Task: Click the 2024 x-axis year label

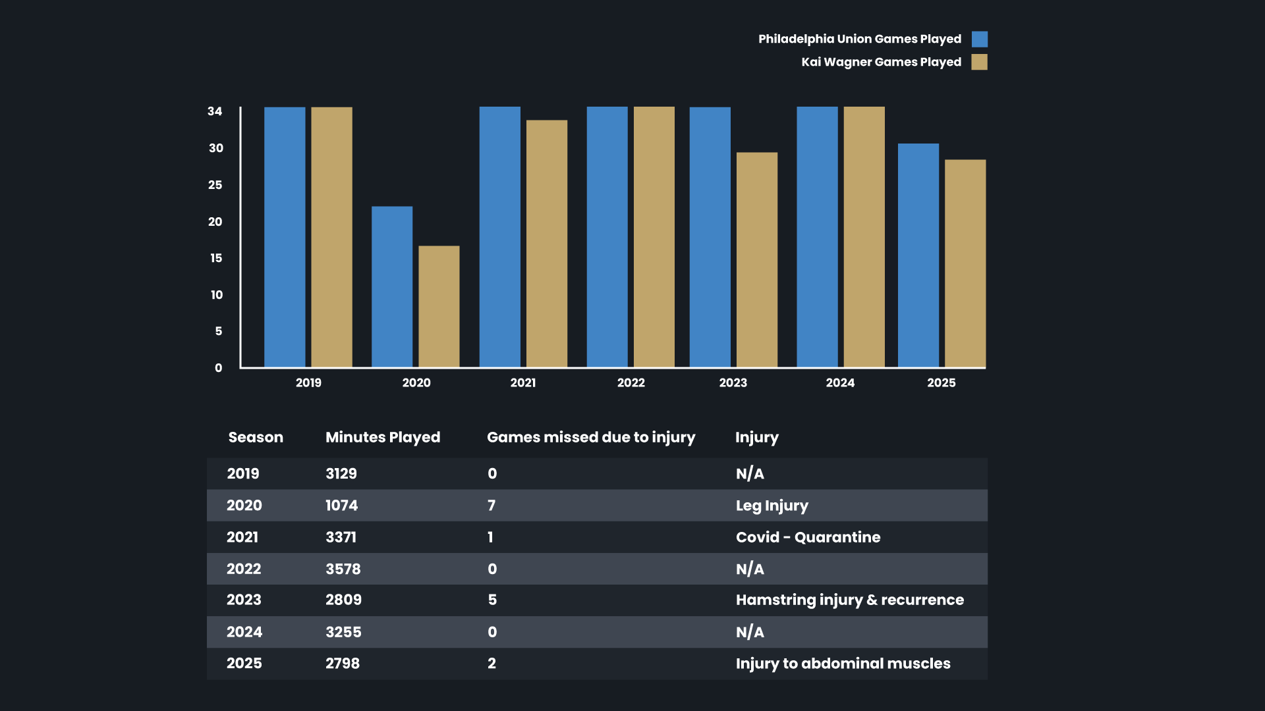Action: (x=840, y=382)
